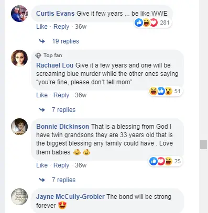Click Rachael Lou's profile avatar
The width and height of the screenshot is (208, 213).
click(19, 58)
